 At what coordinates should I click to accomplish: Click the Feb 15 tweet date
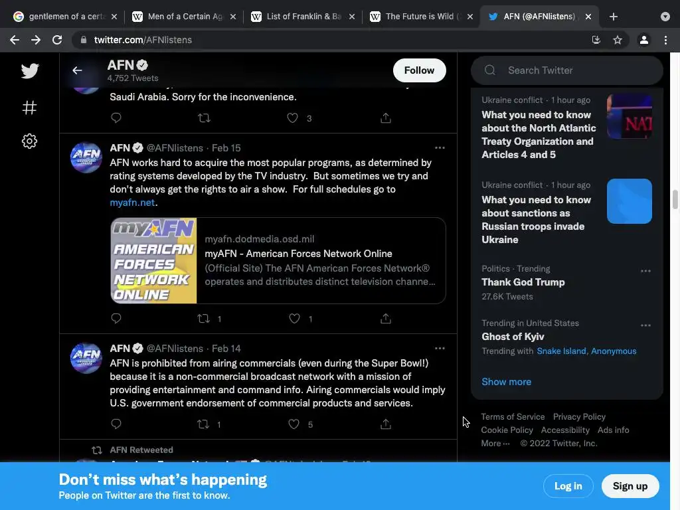click(x=226, y=148)
